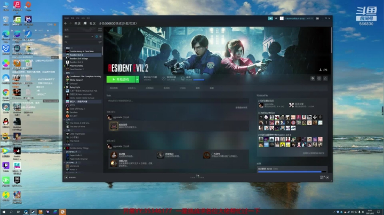Open game settings gear icon
The width and height of the screenshot is (384, 215).
coord(313,78)
